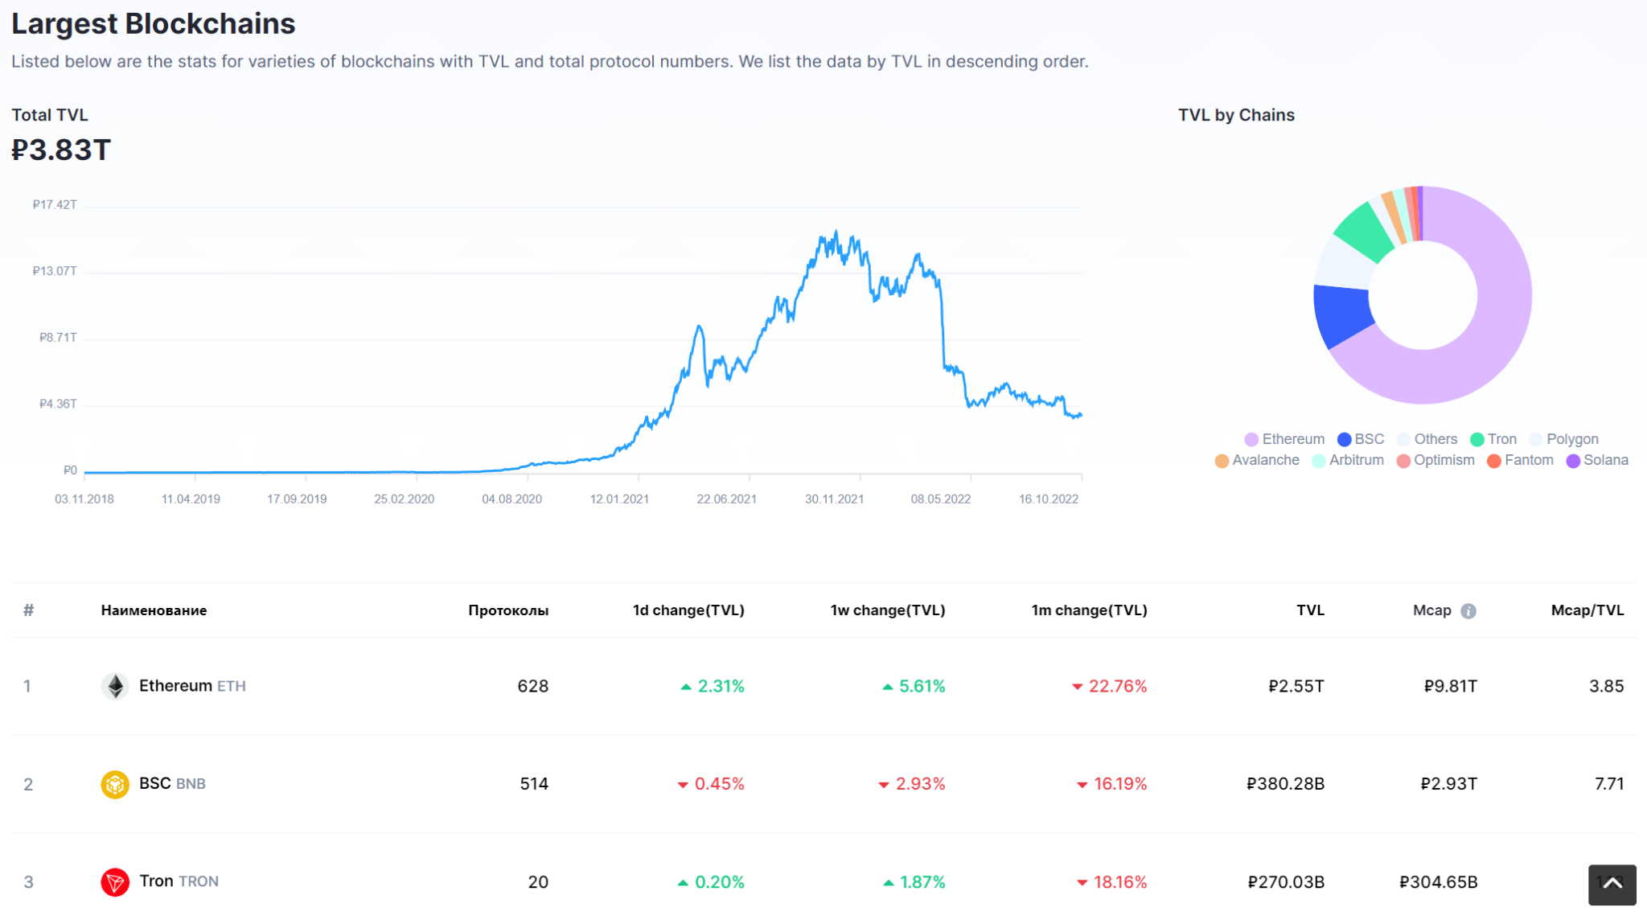Click the 1m change(TVL) column header
This screenshot has width=1647, height=924.
pyautogui.click(x=1089, y=610)
